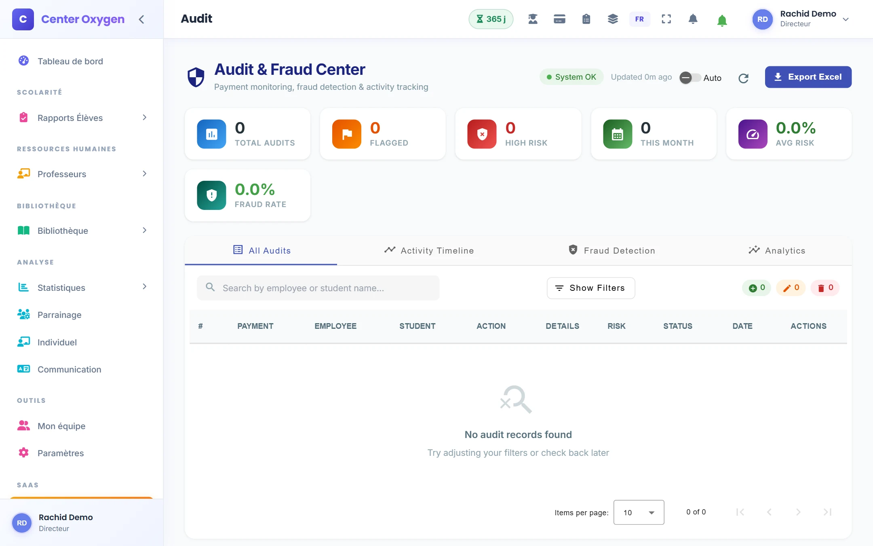
Task: Click the deleted records trash badge
Action: tap(825, 288)
